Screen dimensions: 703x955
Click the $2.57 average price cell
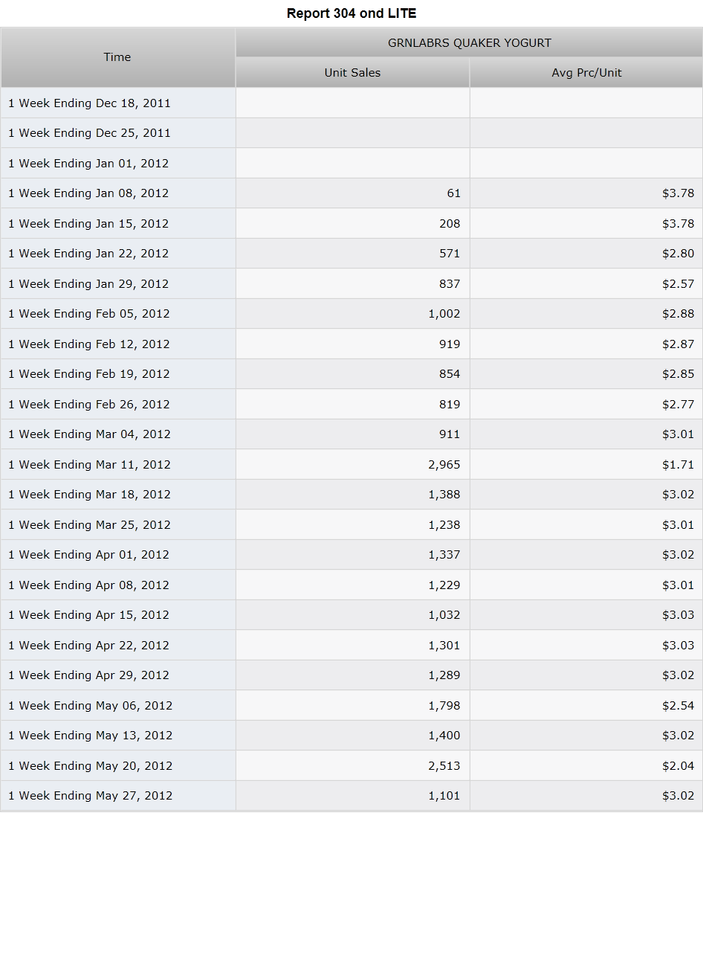point(586,283)
